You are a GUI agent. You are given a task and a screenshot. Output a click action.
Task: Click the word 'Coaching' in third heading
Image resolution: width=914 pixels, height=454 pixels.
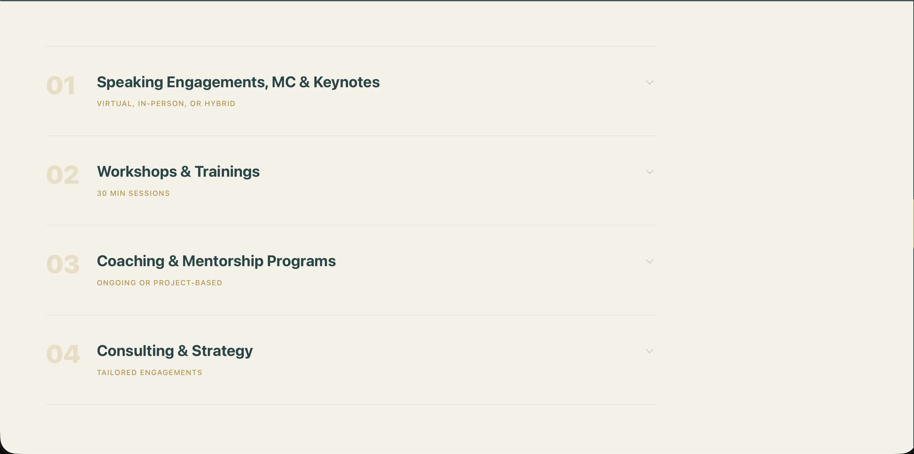click(131, 261)
